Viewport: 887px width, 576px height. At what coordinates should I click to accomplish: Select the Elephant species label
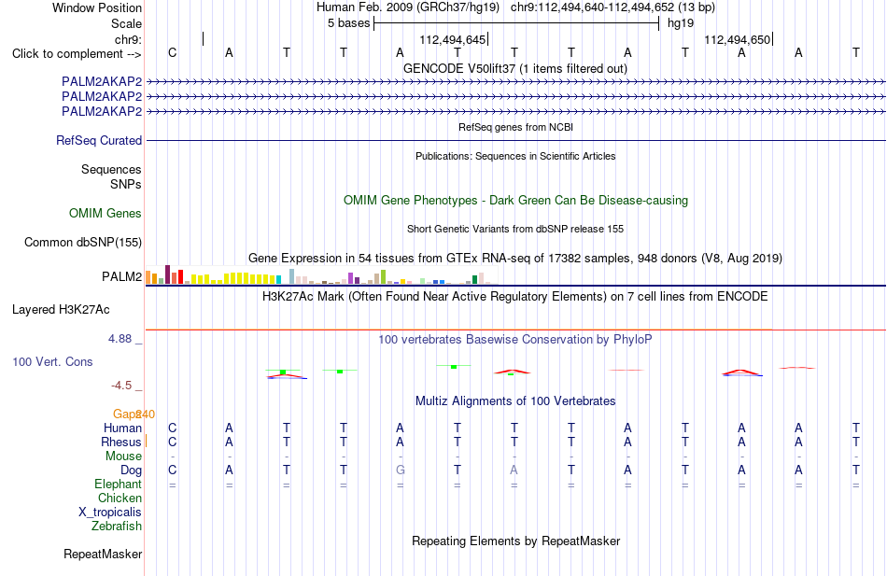[118, 484]
